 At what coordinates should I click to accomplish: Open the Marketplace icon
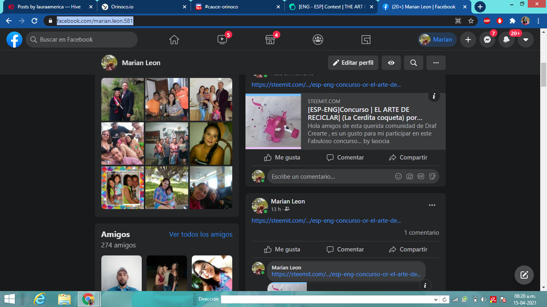pyautogui.click(x=270, y=40)
